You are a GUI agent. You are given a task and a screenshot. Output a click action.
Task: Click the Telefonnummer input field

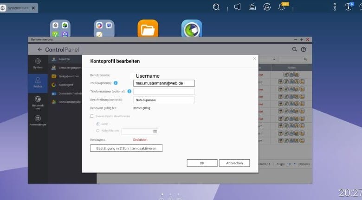click(x=164, y=91)
